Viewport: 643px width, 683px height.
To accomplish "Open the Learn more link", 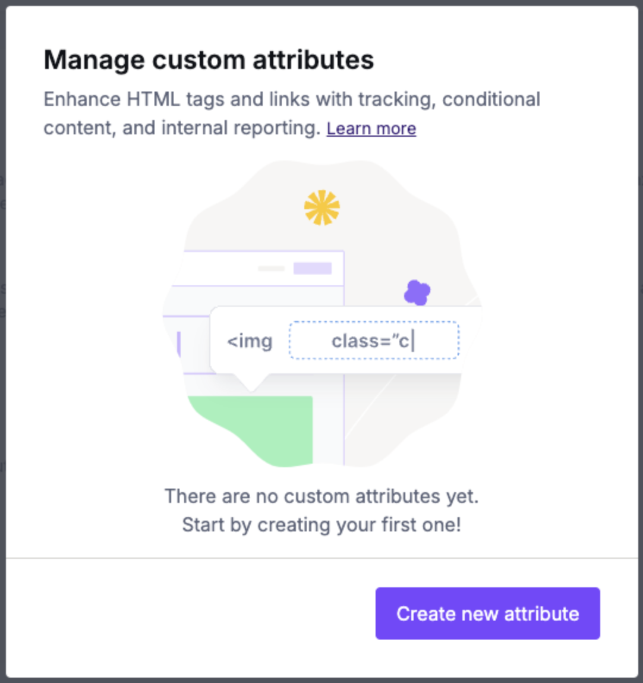I will [371, 128].
